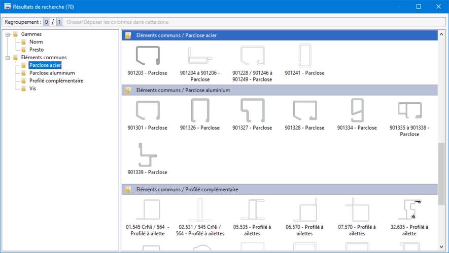Select Norm in the tree

[x=36, y=42]
